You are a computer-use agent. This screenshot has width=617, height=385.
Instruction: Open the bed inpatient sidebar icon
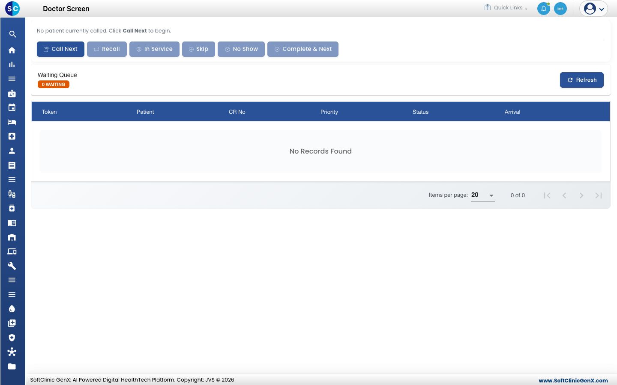pos(12,122)
